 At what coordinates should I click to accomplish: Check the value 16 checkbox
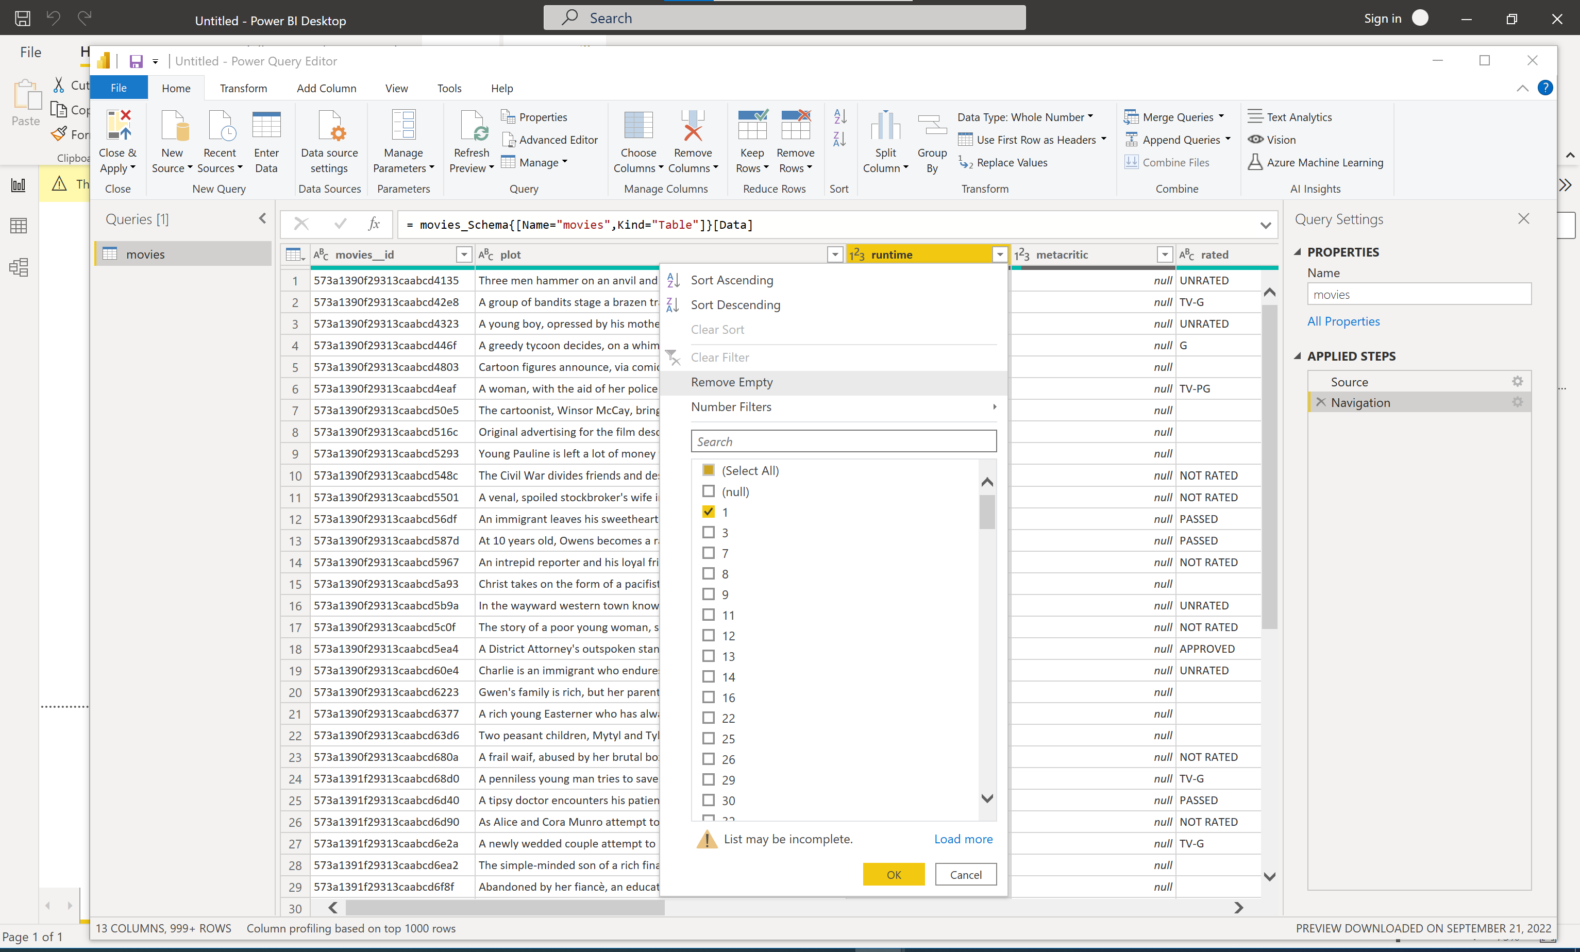709,697
